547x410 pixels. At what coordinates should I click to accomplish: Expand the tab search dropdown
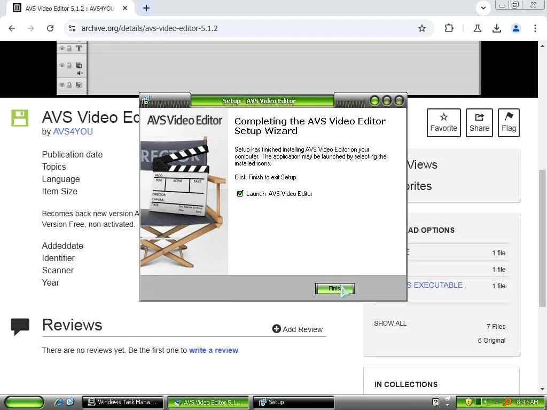[x=483, y=7]
